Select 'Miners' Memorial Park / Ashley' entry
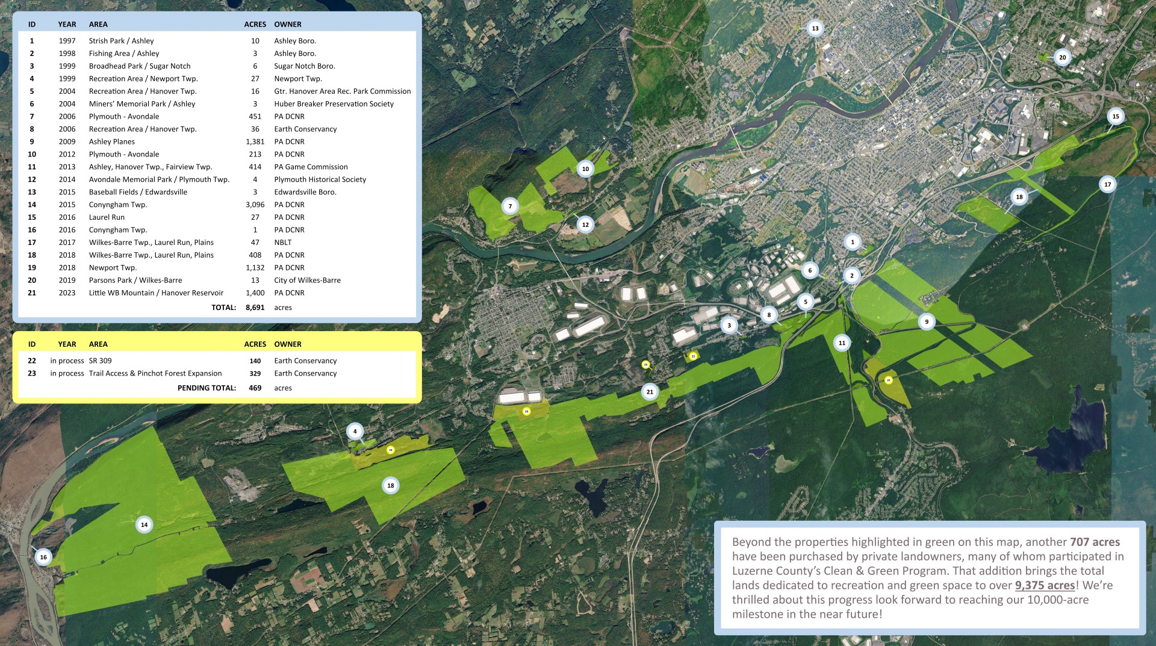 (142, 104)
